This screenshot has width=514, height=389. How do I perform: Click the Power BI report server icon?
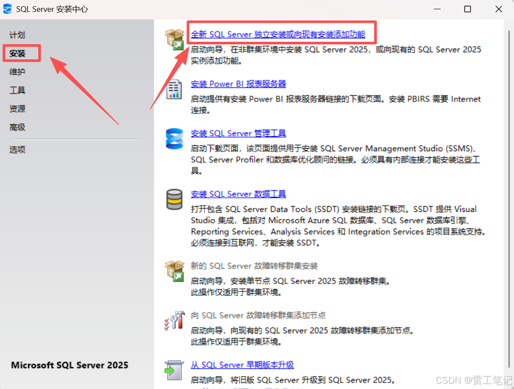[x=174, y=89]
